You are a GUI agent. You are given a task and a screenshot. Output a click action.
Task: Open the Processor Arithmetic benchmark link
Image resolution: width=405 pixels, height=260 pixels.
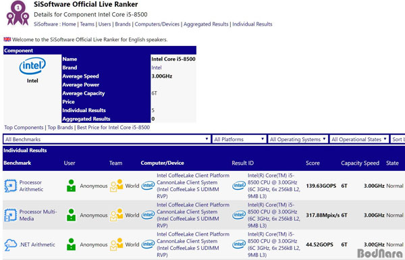31,186
